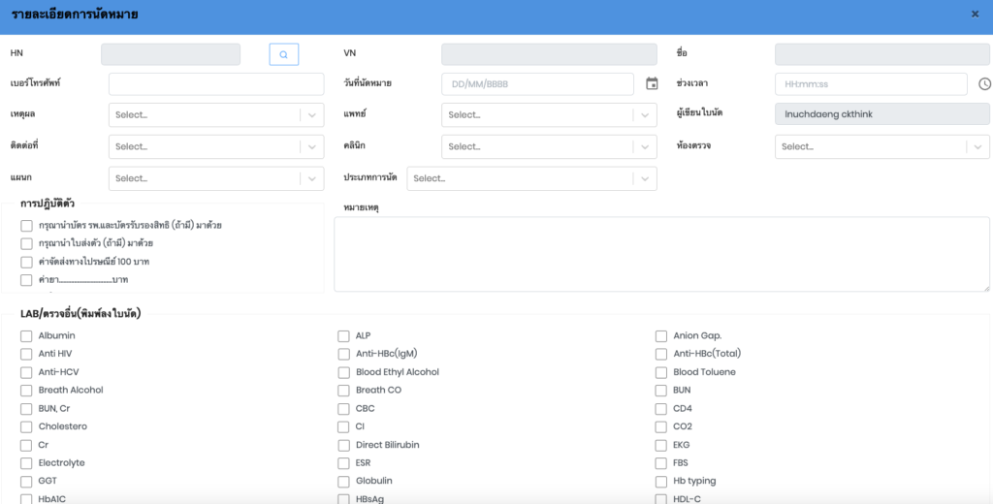The height and width of the screenshot is (504, 993).
Task: Click the clock icon beside time field
Action: pyautogui.click(x=984, y=84)
